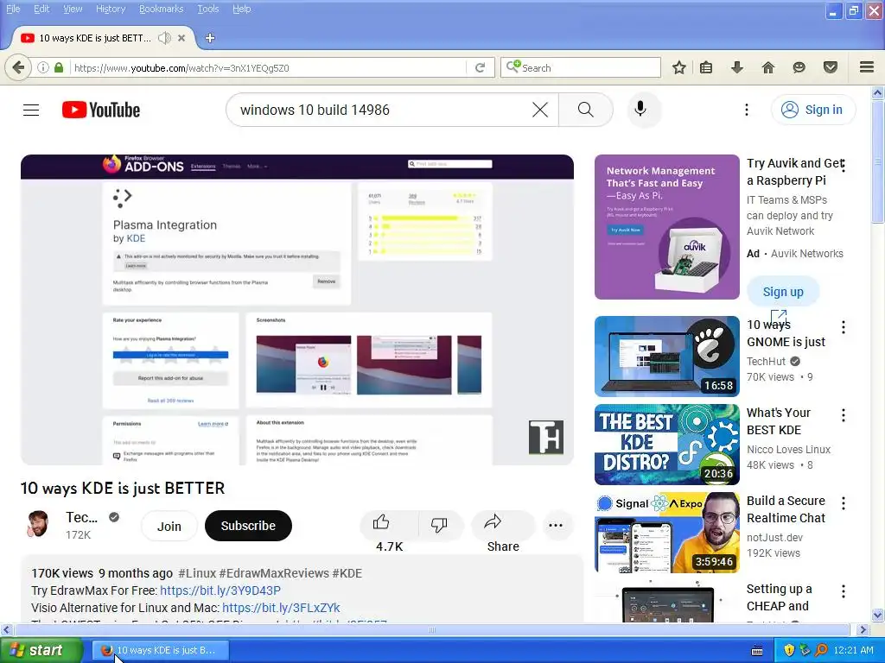Image resolution: width=885 pixels, height=663 pixels.
Task: View secure connection padlock details
Action: pyautogui.click(x=59, y=67)
